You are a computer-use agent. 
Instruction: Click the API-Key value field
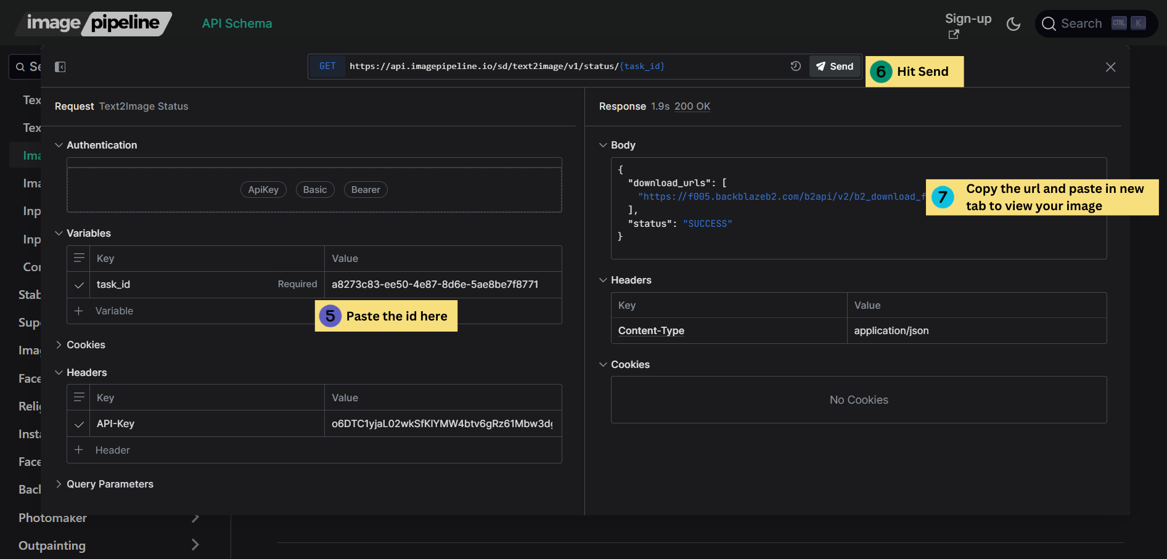pyautogui.click(x=443, y=424)
